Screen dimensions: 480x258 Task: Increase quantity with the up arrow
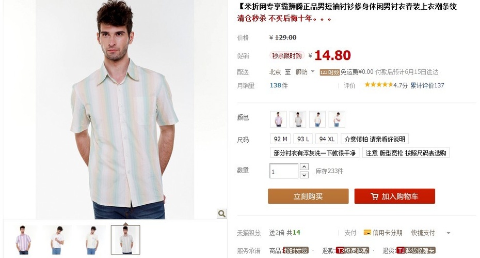coord(304,167)
